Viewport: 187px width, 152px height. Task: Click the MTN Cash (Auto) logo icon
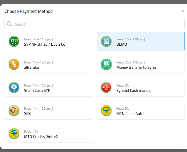[106, 110]
